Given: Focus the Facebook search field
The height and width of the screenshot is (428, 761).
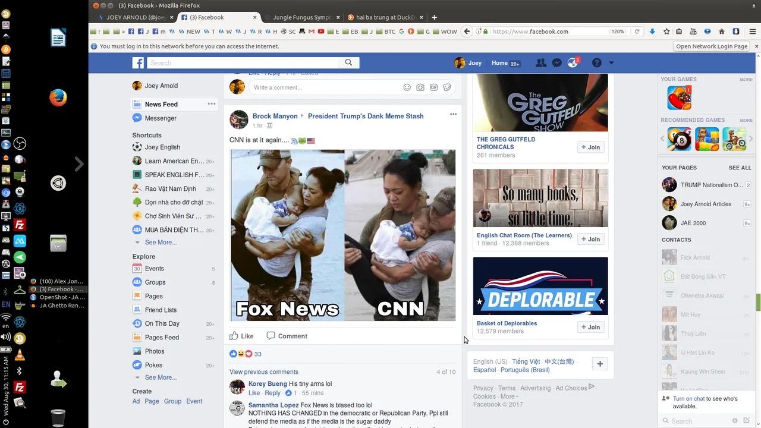Looking at the screenshot, I should (x=243, y=62).
